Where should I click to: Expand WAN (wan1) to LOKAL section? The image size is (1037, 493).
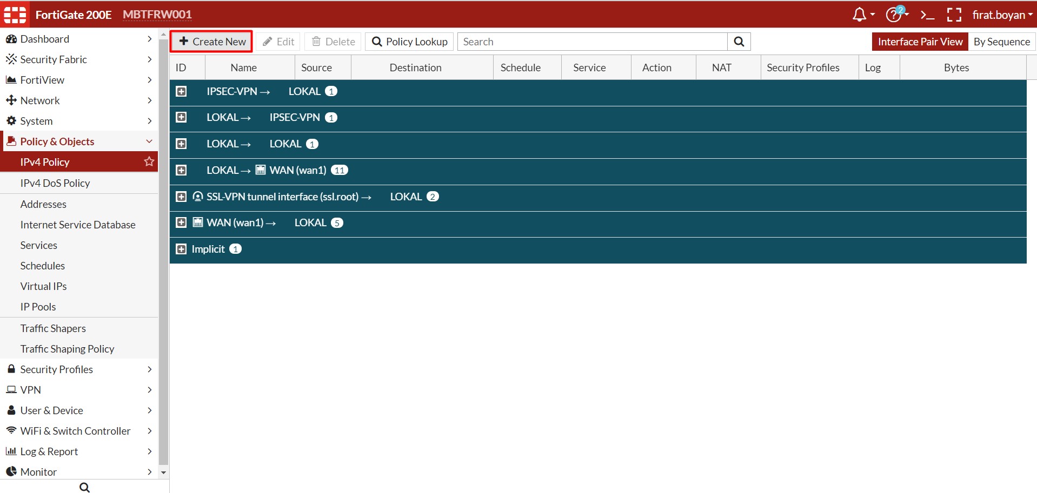[x=182, y=222]
